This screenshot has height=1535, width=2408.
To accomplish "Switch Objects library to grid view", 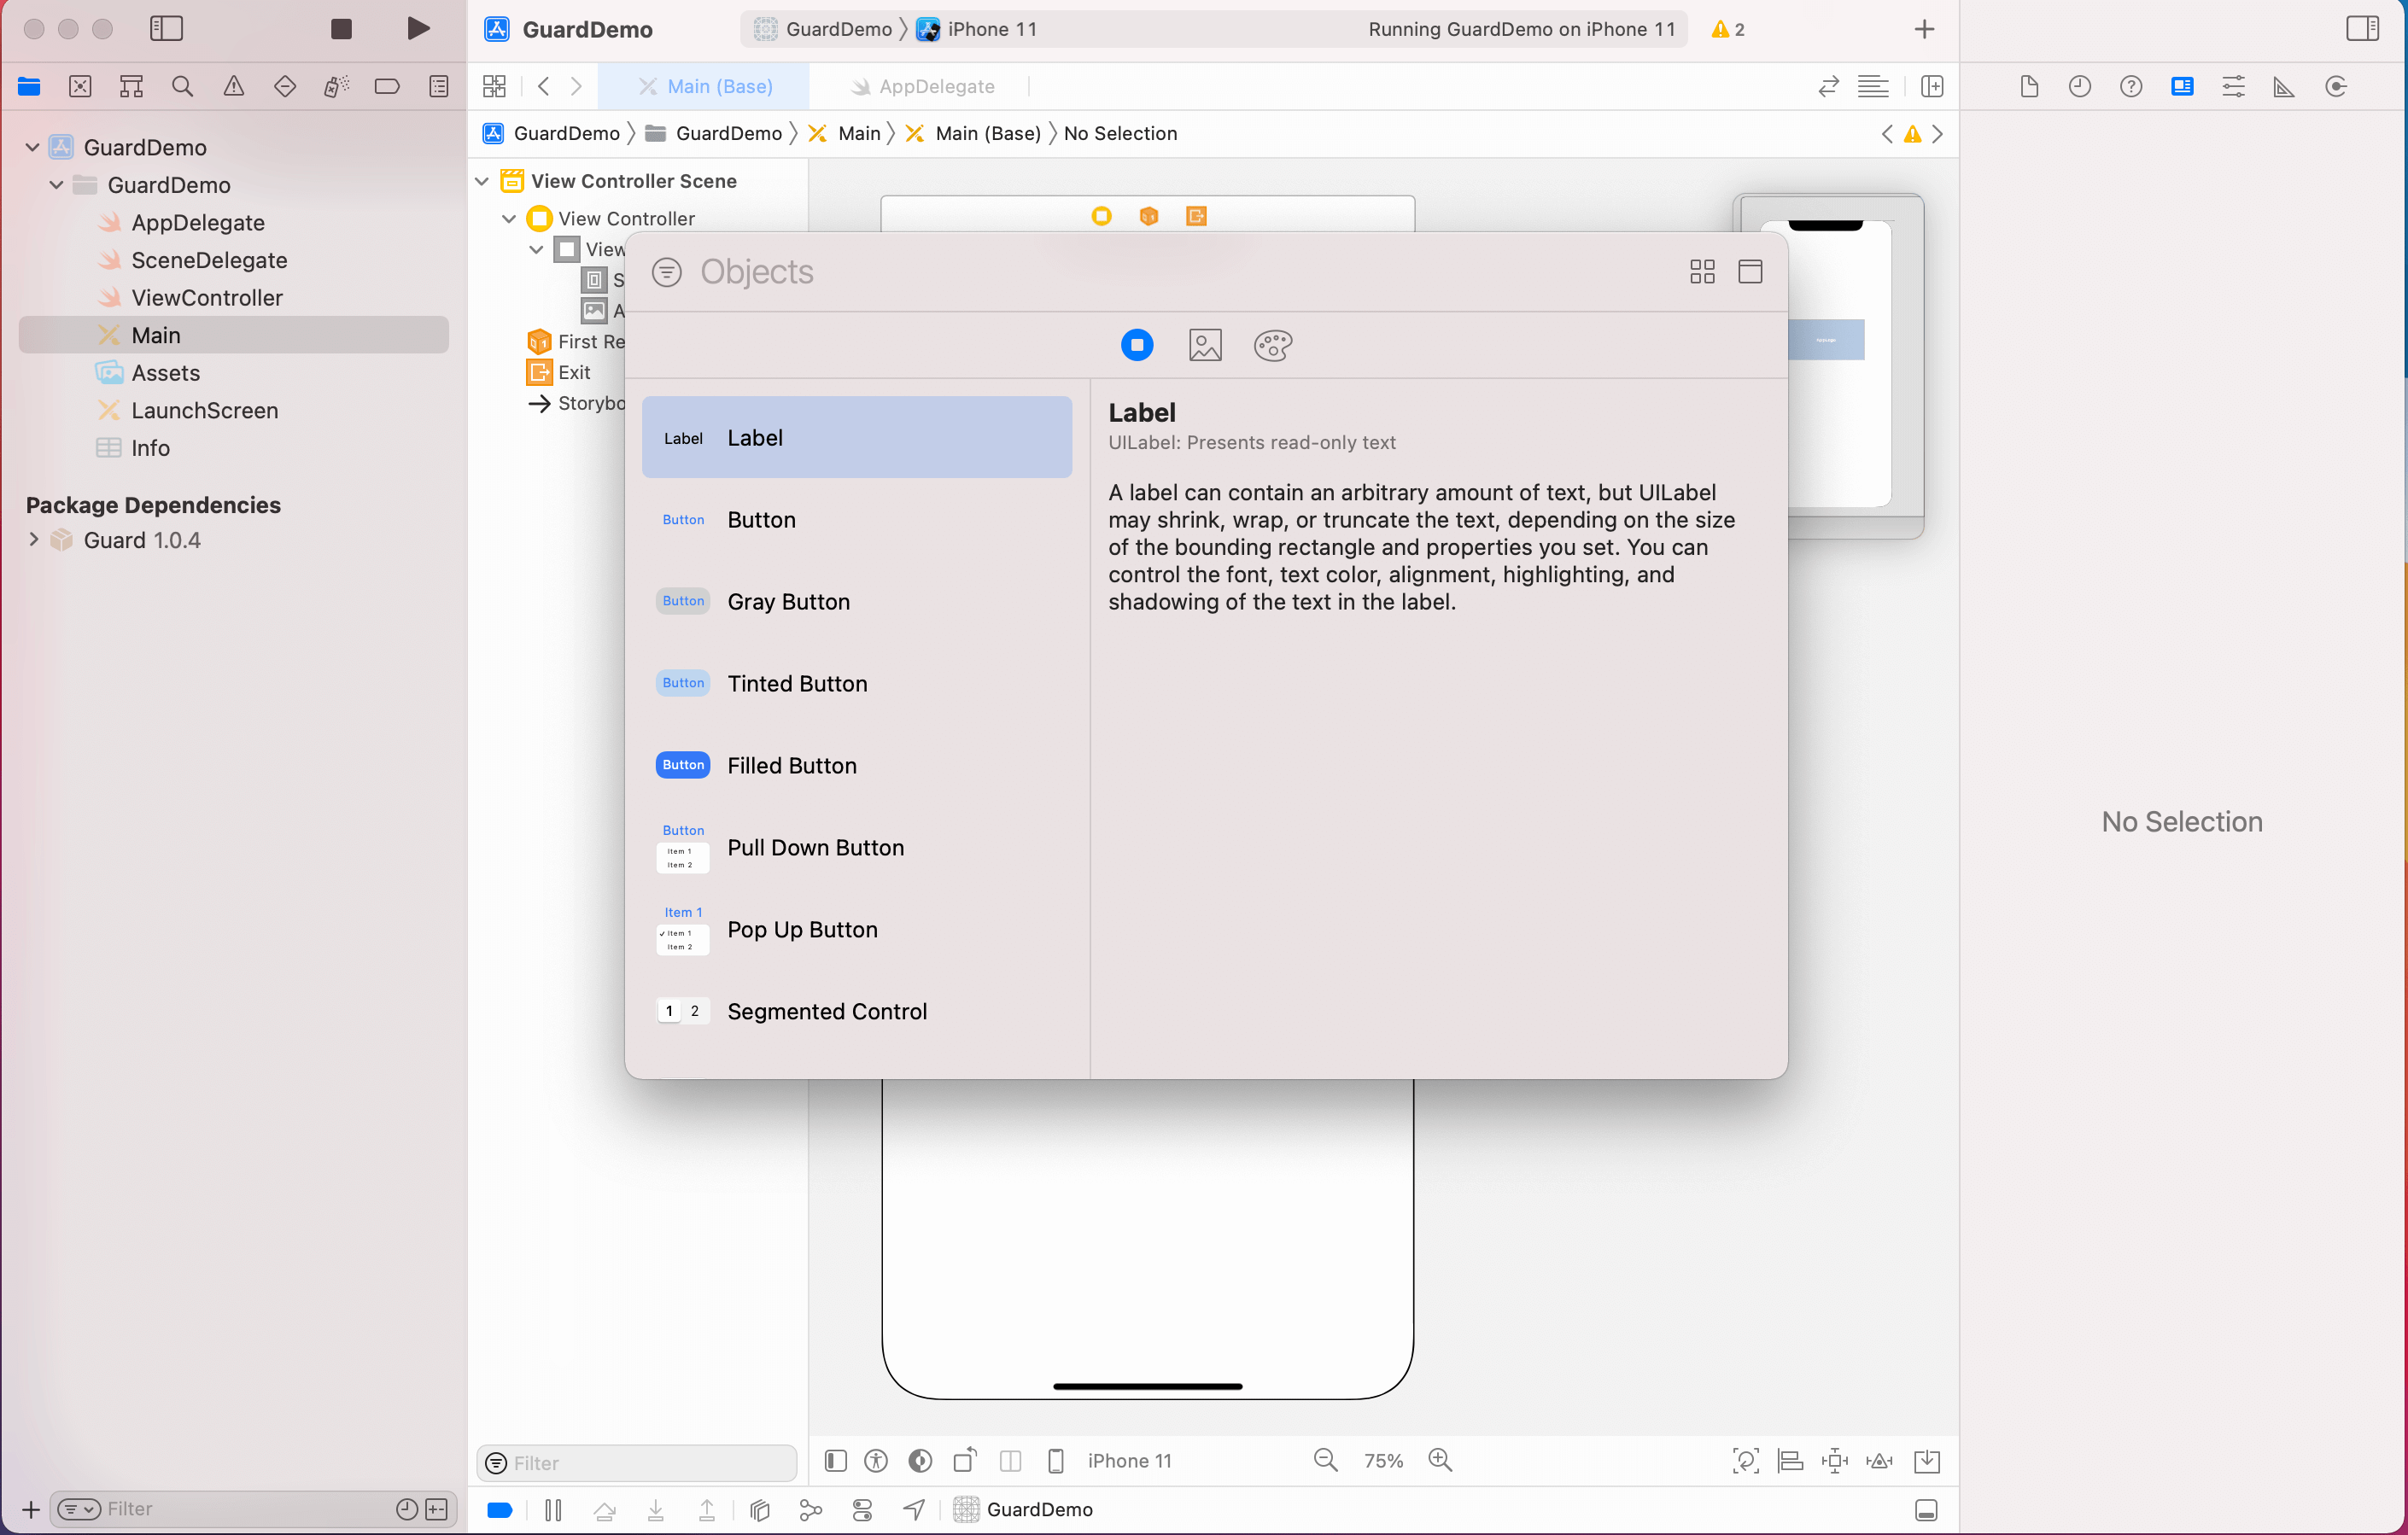I will [1701, 272].
